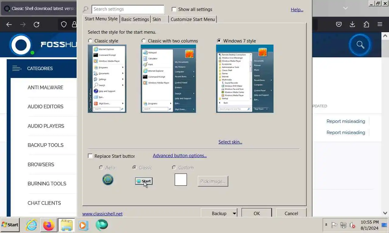The width and height of the screenshot is (389, 233).
Task: Choose the Aero start button option
Action: tap(101, 167)
